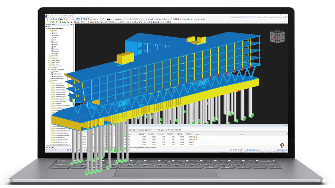Click the Materials icon in the navigator
Screen dimensions: 335x188
click(x=52, y=32)
